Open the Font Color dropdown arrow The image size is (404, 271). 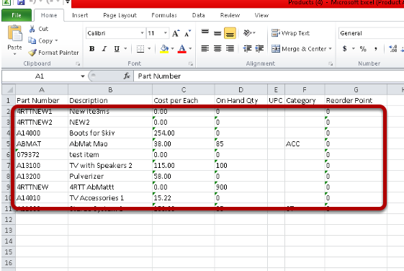click(x=190, y=49)
